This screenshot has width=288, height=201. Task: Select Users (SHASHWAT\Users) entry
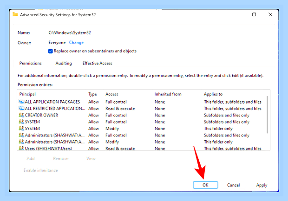(x=142, y=148)
